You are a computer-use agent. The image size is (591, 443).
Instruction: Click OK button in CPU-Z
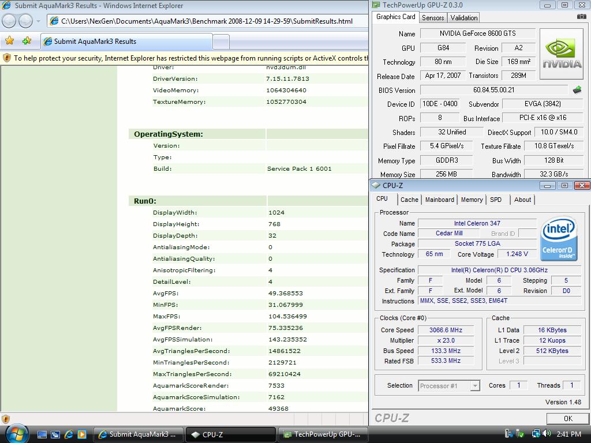568,419
